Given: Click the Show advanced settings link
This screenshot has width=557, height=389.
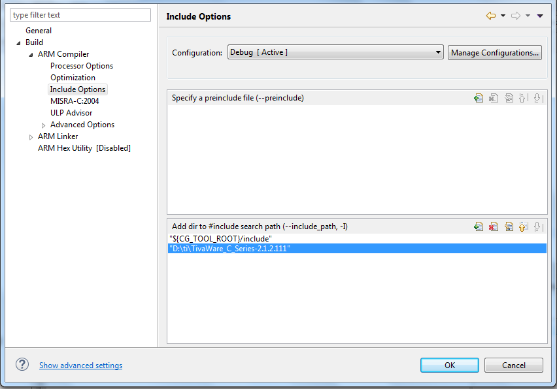Looking at the screenshot, I should tap(80, 365).
